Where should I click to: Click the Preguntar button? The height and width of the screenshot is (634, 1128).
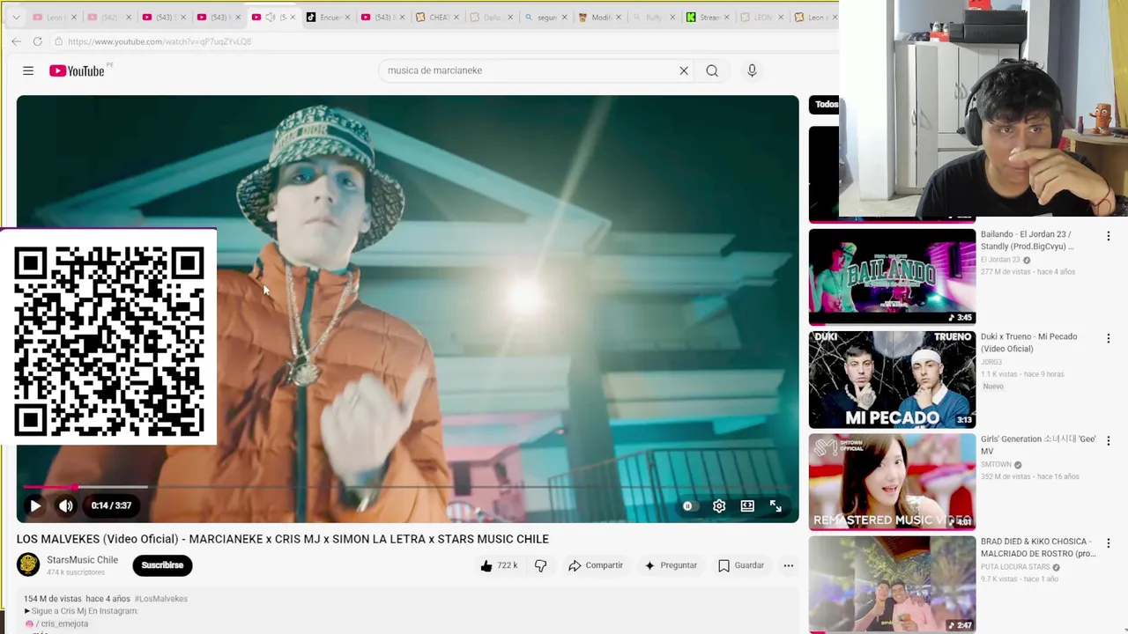671,565
